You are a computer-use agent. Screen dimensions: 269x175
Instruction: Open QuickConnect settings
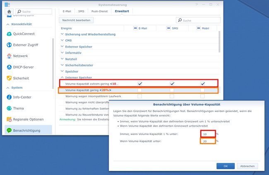coord(24,34)
